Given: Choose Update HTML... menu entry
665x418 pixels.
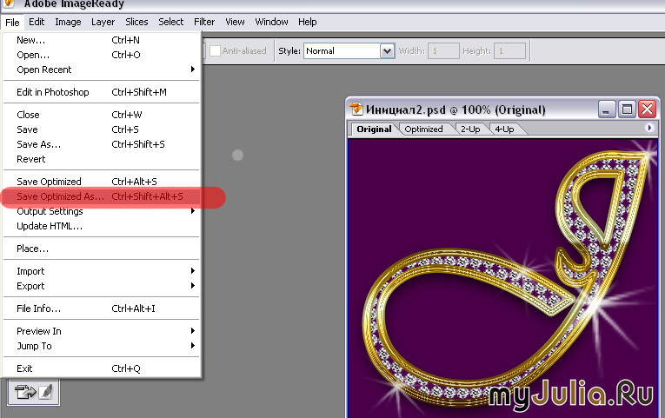Looking at the screenshot, I should pyautogui.click(x=101, y=226).
